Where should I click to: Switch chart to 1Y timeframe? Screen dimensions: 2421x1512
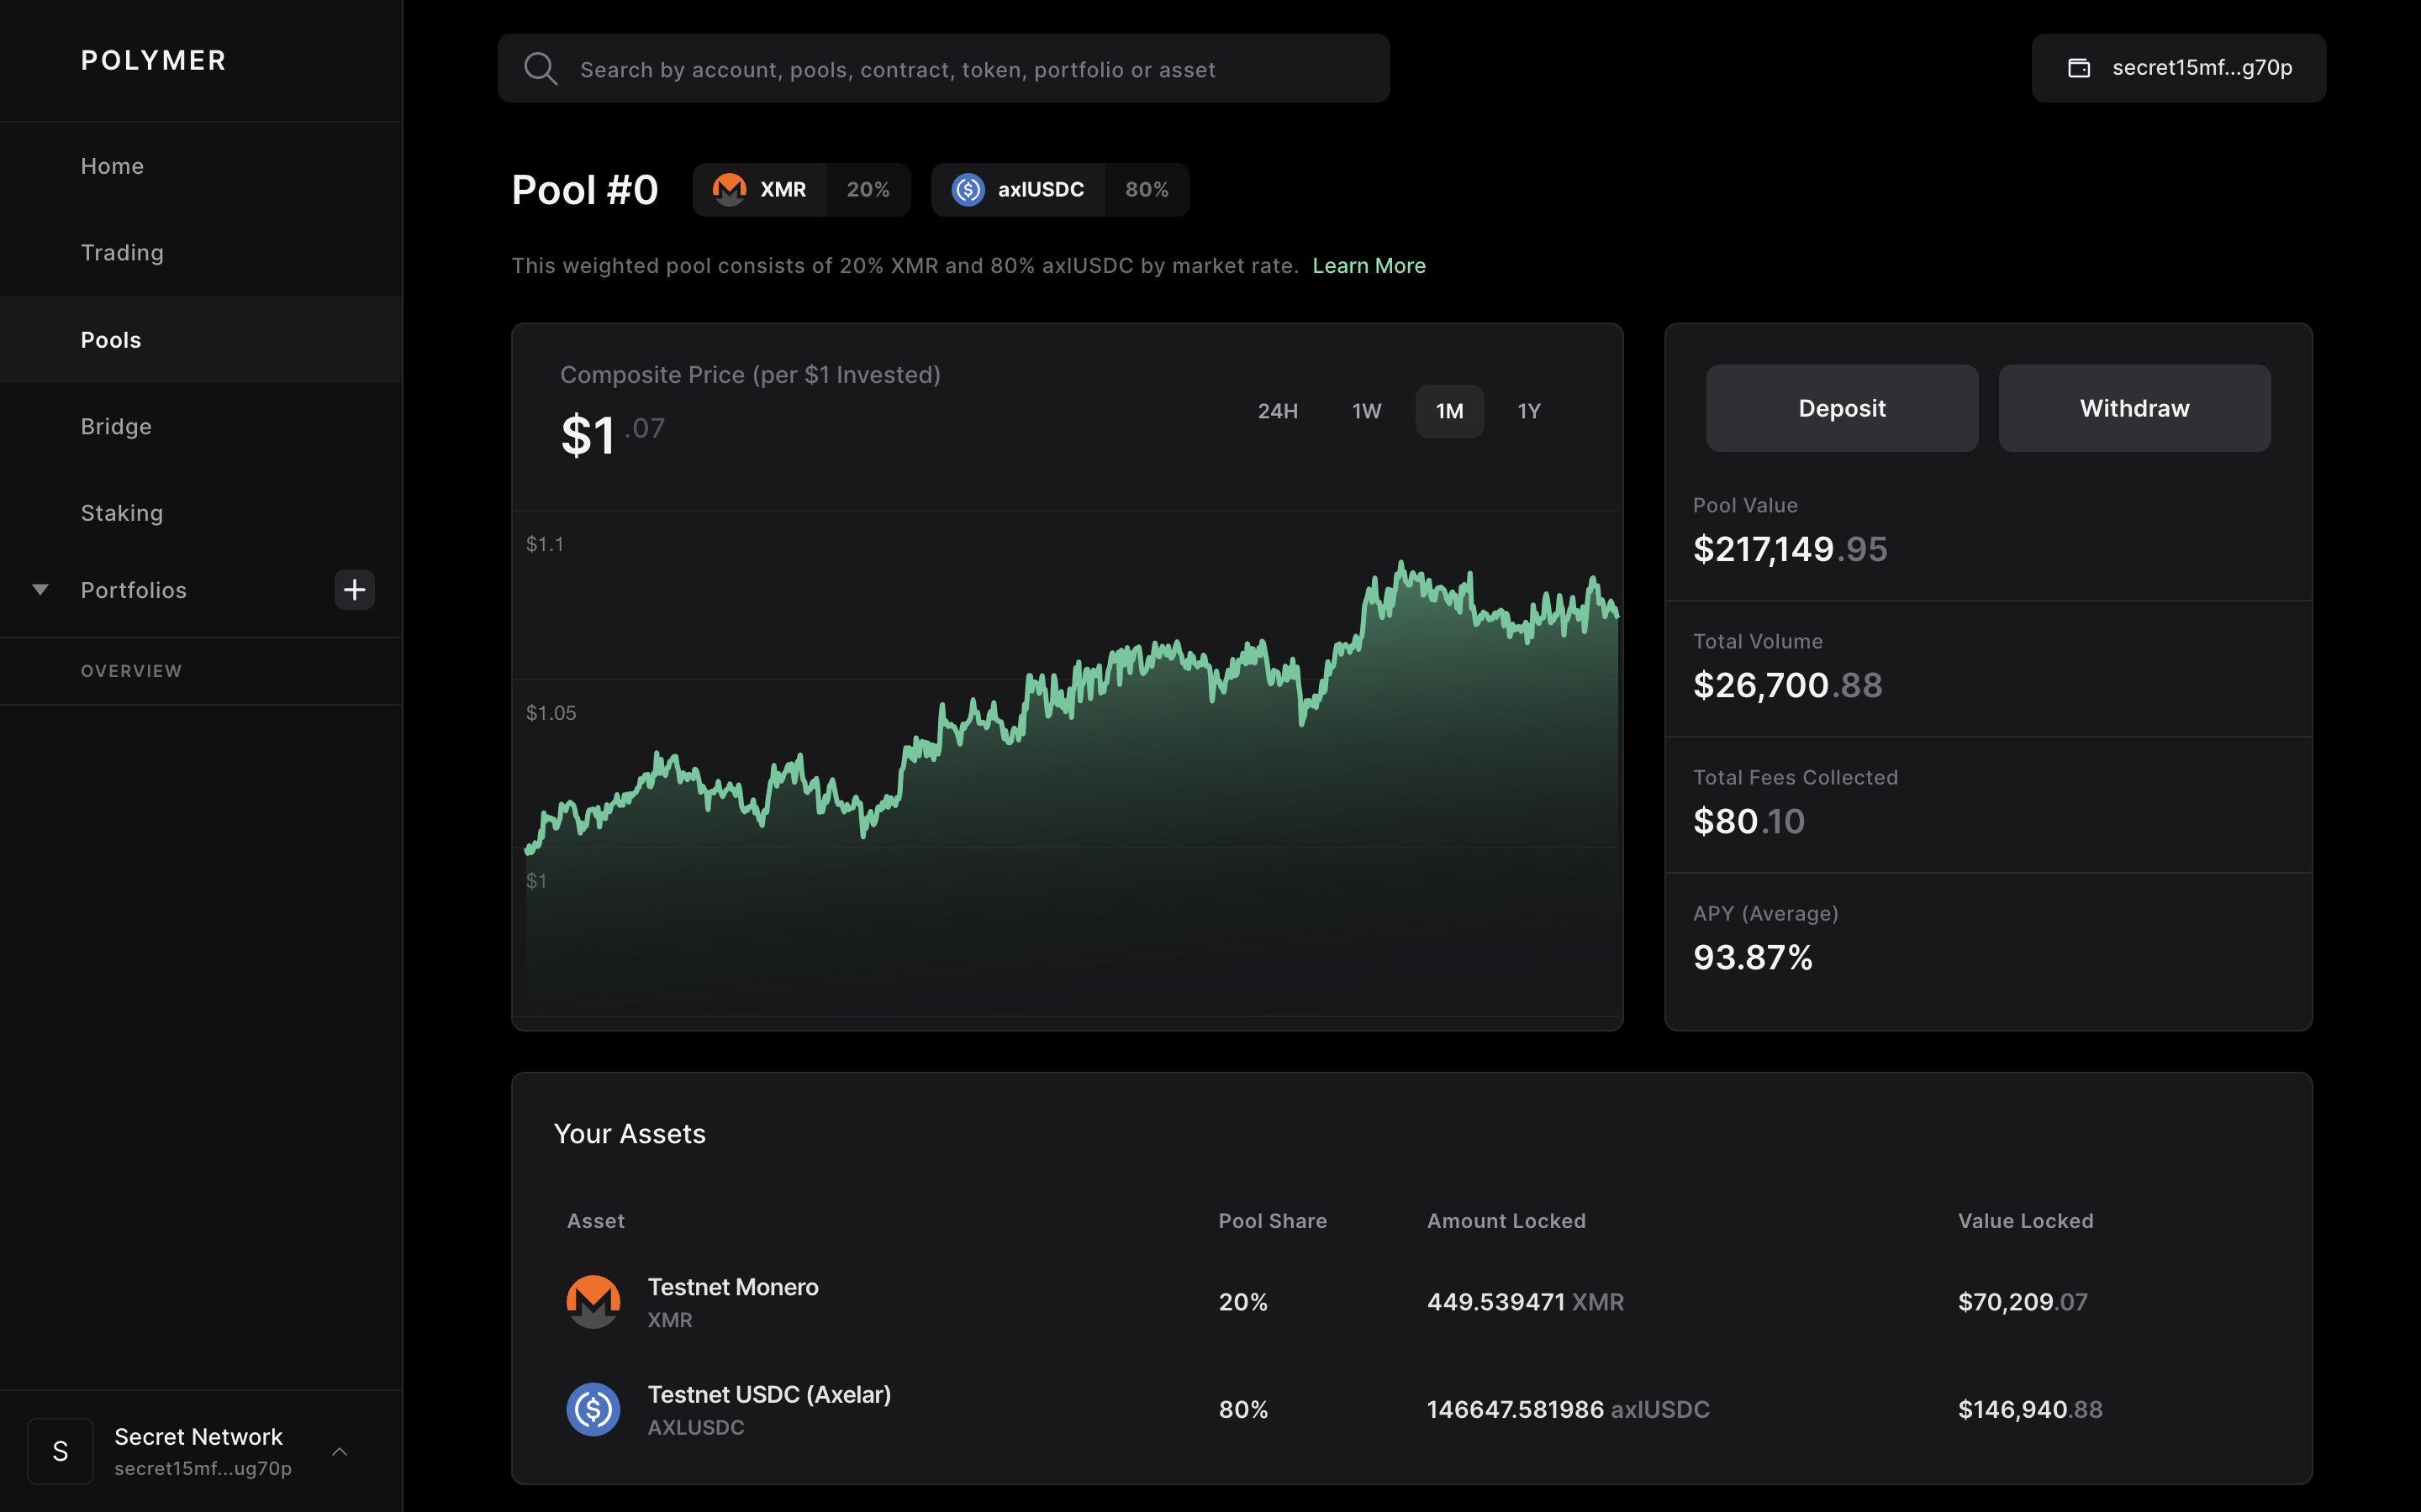coord(1528,410)
